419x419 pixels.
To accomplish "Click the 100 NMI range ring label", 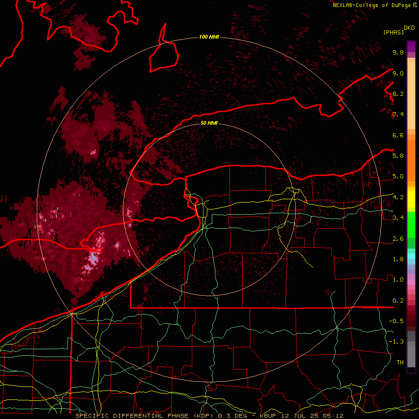I will [x=209, y=37].
